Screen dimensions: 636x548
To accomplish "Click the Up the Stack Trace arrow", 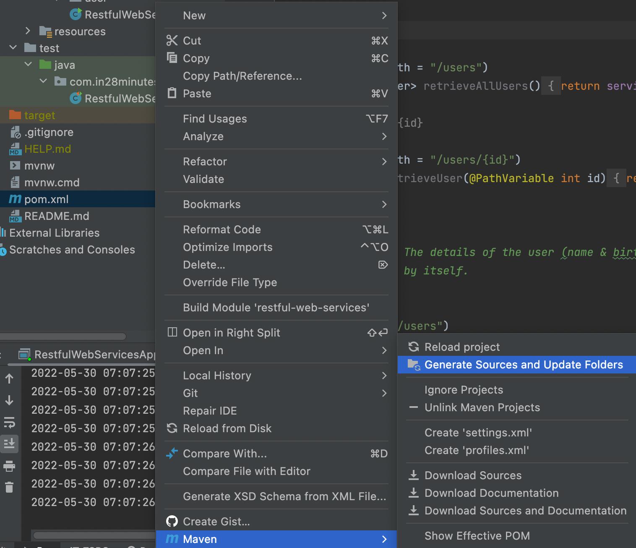I will point(9,378).
